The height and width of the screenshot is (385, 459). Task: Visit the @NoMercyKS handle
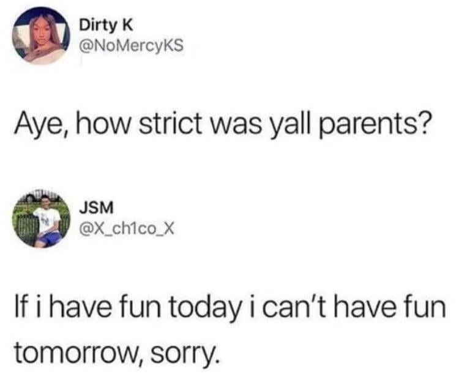pyautogui.click(x=132, y=46)
